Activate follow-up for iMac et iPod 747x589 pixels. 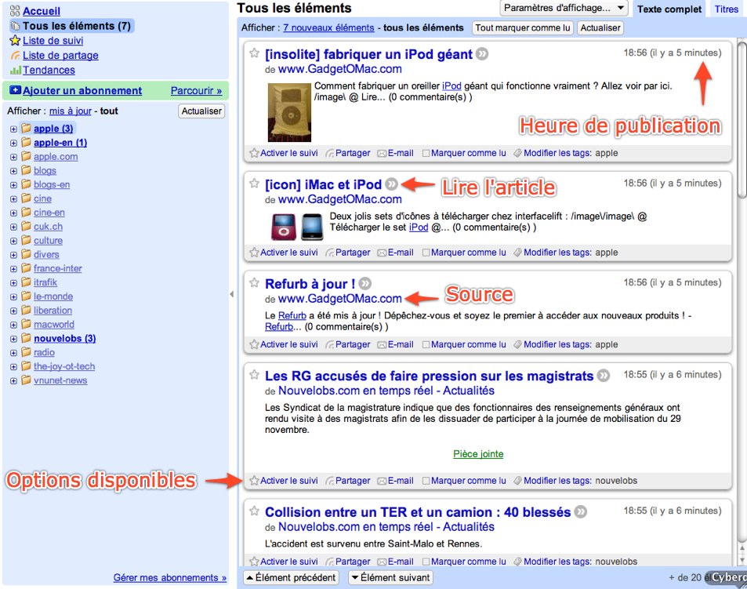pos(284,253)
